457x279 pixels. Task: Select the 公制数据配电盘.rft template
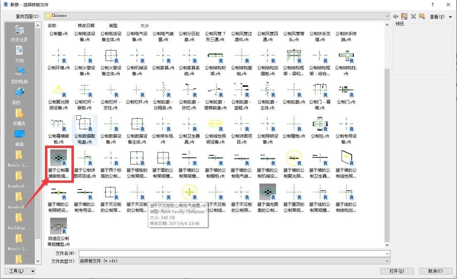coord(85,130)
